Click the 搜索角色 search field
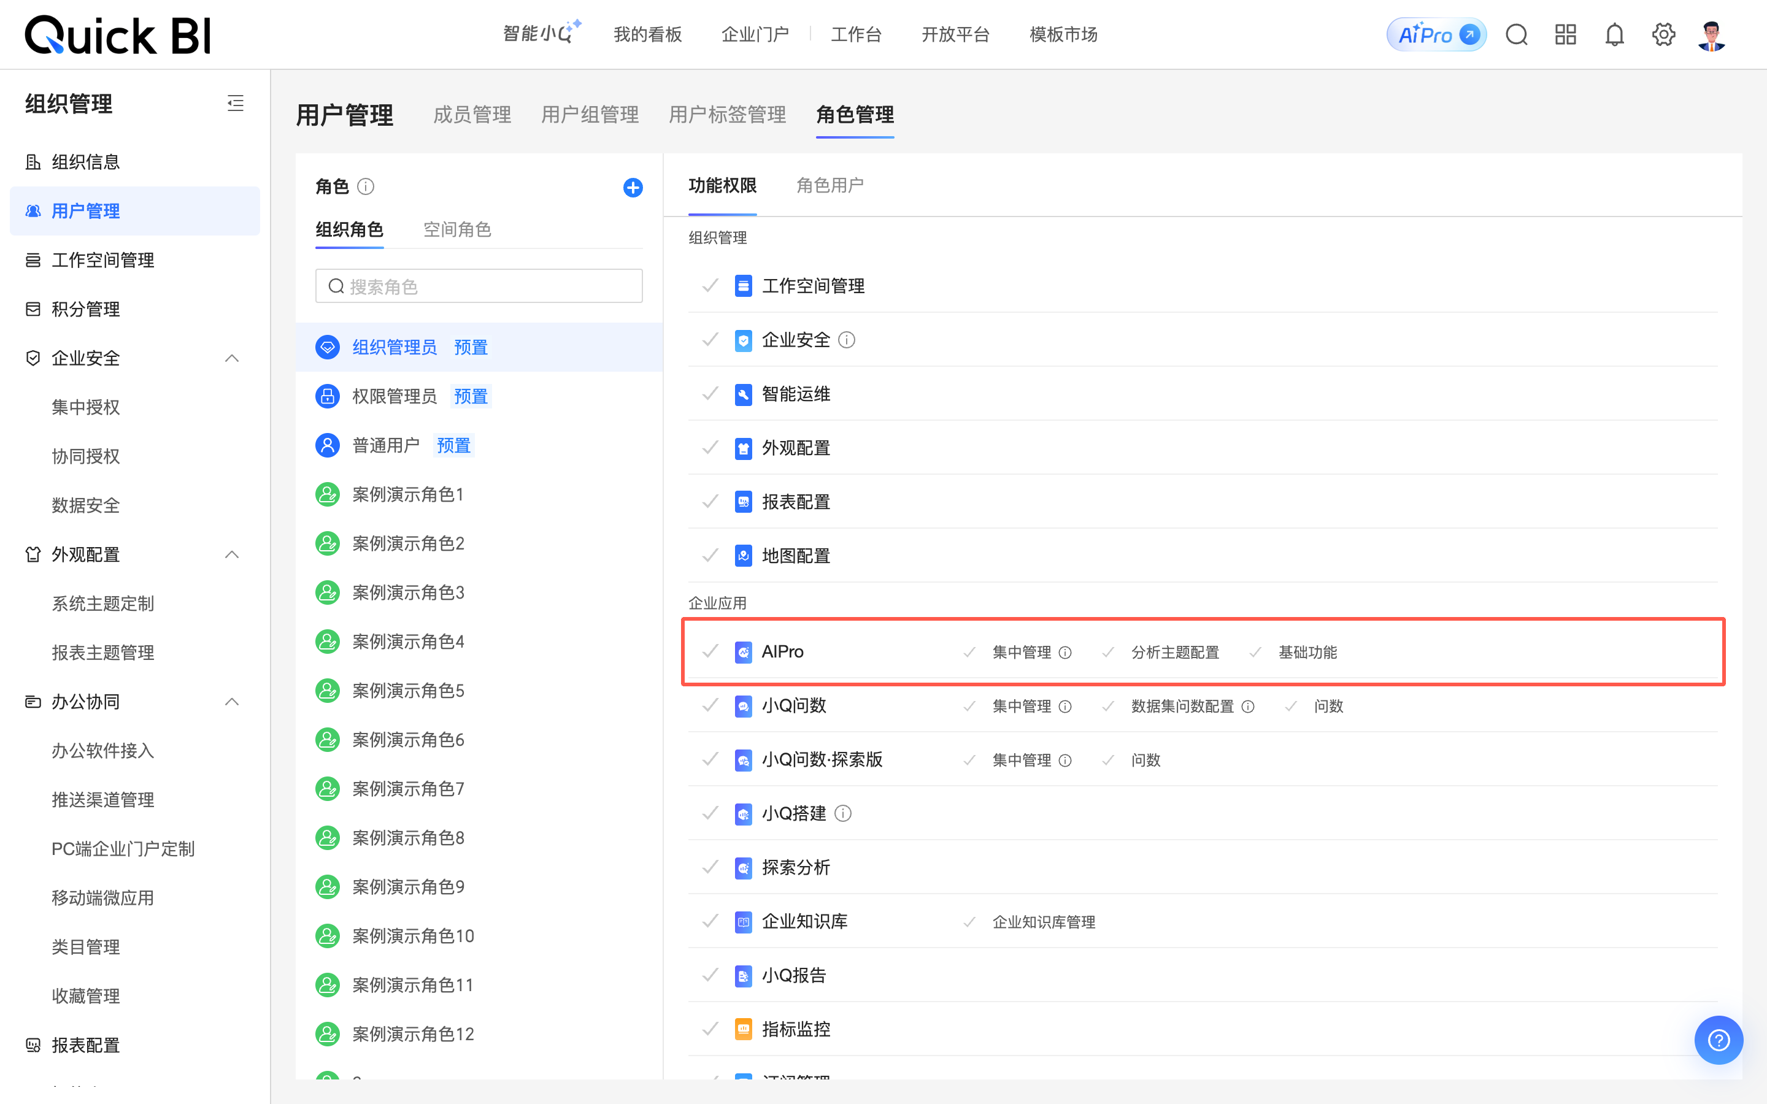This screenshot has height=1104, width=1767. pos(479,286)
